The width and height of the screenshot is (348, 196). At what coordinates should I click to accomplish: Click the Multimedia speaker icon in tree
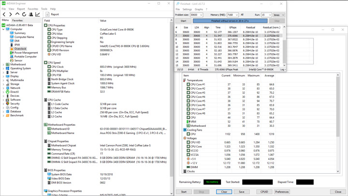pyautogui.click(x=8, y=80)
